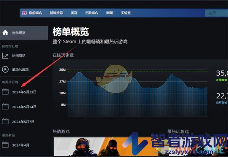
Task: Focus the store search field
Action: point(217,13)
